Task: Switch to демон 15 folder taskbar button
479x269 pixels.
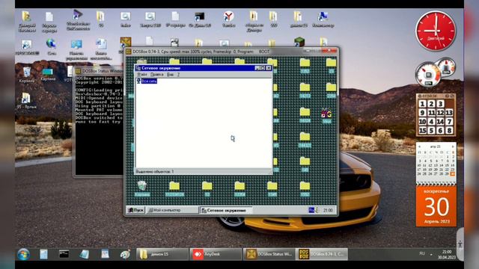Action: click(162, 254)
